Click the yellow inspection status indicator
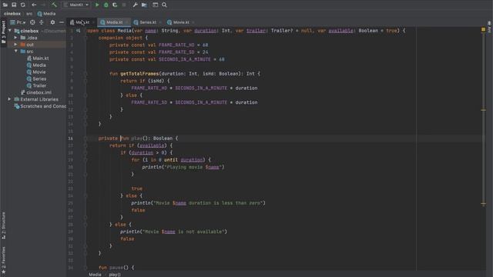The image size is (493, 277). tap(483, 29)
